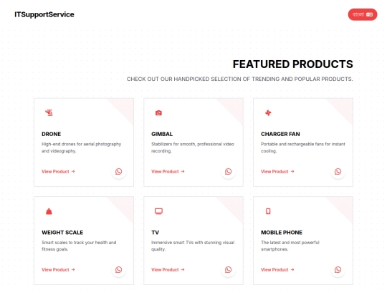Click the fan icon on Charger Fan card
The height and width of the screenshot is (290, 387).
pos(268,112)
